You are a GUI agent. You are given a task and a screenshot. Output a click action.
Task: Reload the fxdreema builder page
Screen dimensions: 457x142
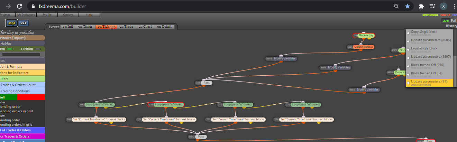click(19, 6)
